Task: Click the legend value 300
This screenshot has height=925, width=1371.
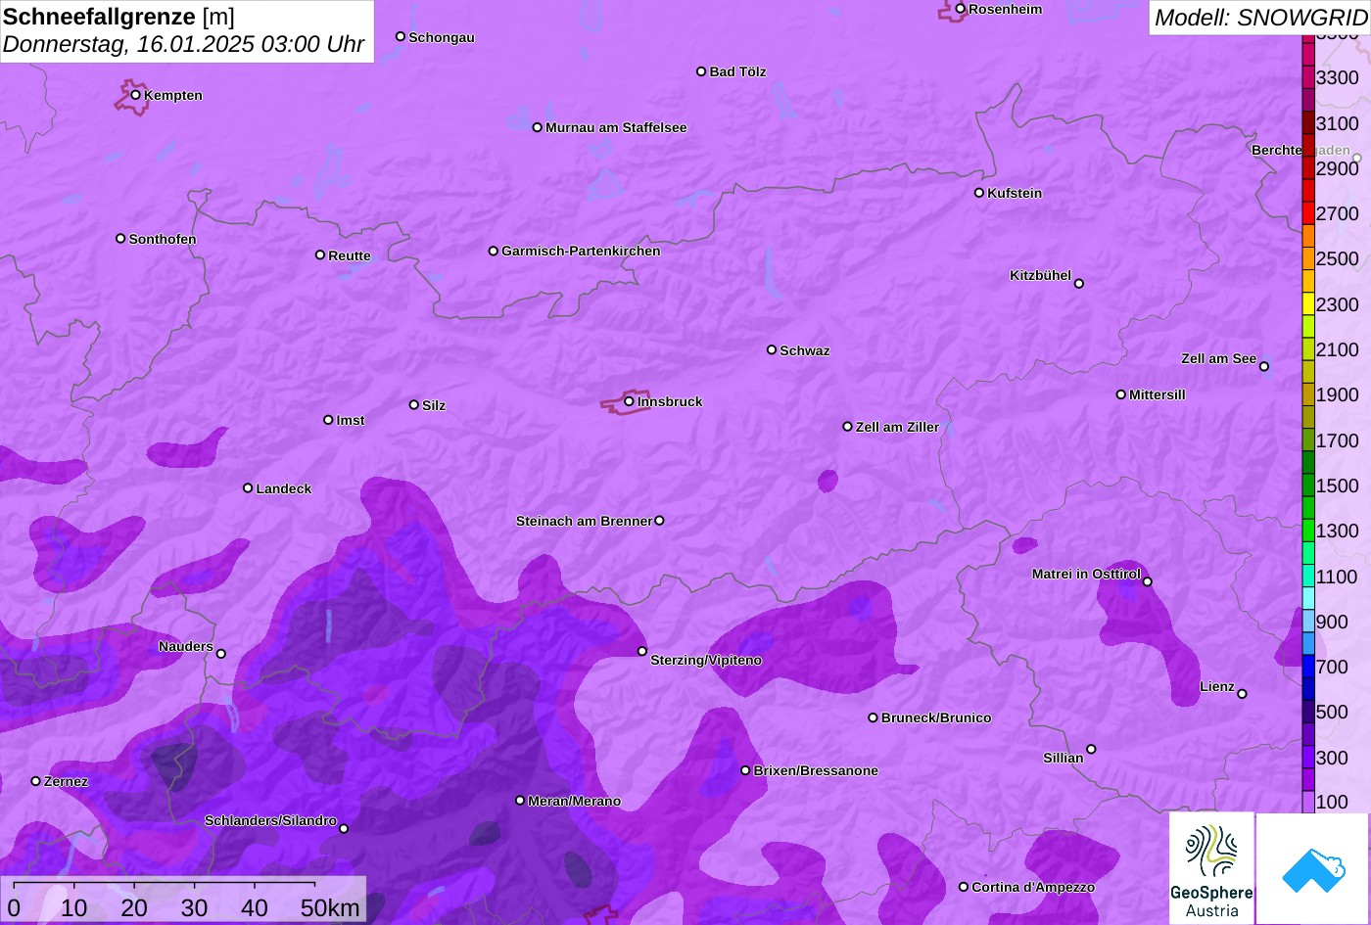Action: pyautogui.click(x=1332, y=758)
